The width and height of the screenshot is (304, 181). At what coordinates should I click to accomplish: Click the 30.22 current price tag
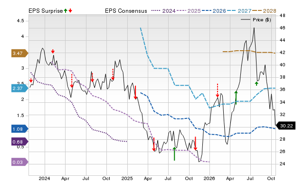click(x=285, y=126)
